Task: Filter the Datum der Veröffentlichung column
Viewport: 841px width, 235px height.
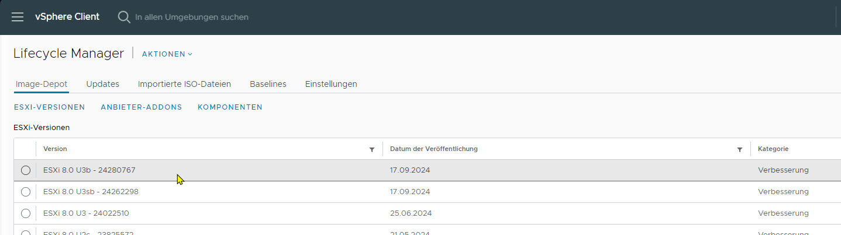Action: click(740, 149)
